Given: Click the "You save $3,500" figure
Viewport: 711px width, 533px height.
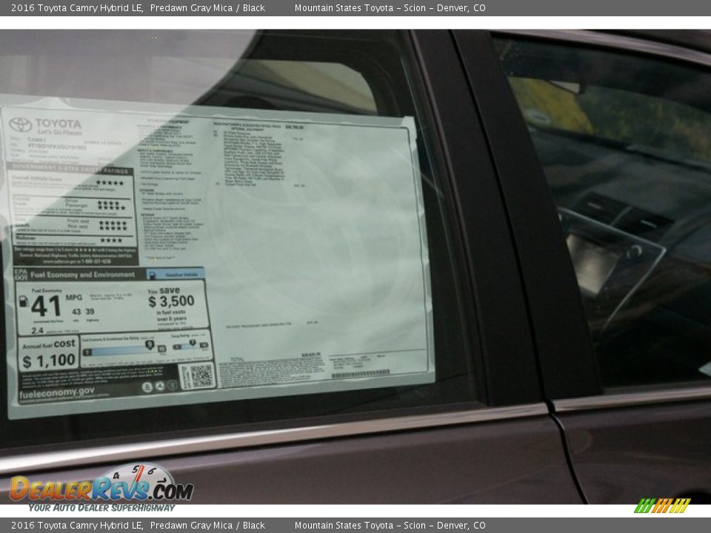Looking at the screenshot, I should point(171,298).
